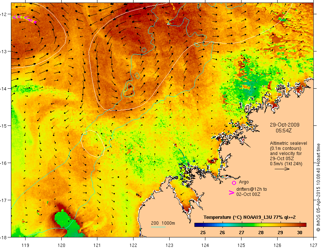
Task: Click the '26' color bar value
Action: (x=222, y=232)
